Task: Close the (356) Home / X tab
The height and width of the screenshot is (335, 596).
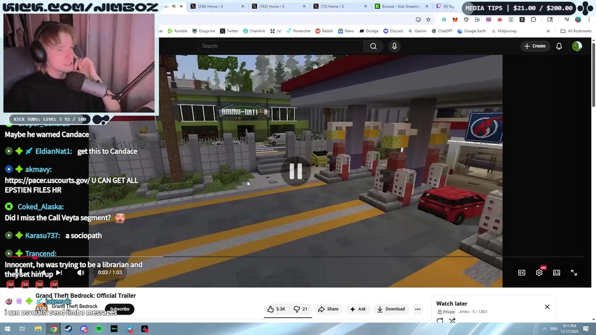Action: click(243, 7)
